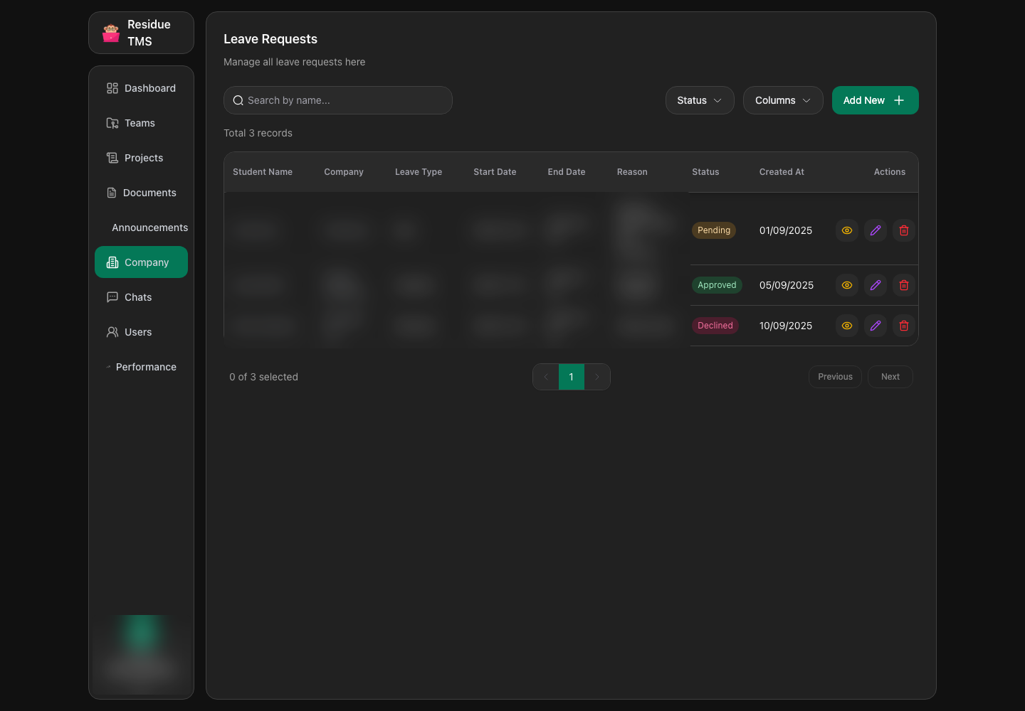This screenshot has height=711, width=1025.
Task: Edit the Pending leave request
Action: tap(876, 230)
